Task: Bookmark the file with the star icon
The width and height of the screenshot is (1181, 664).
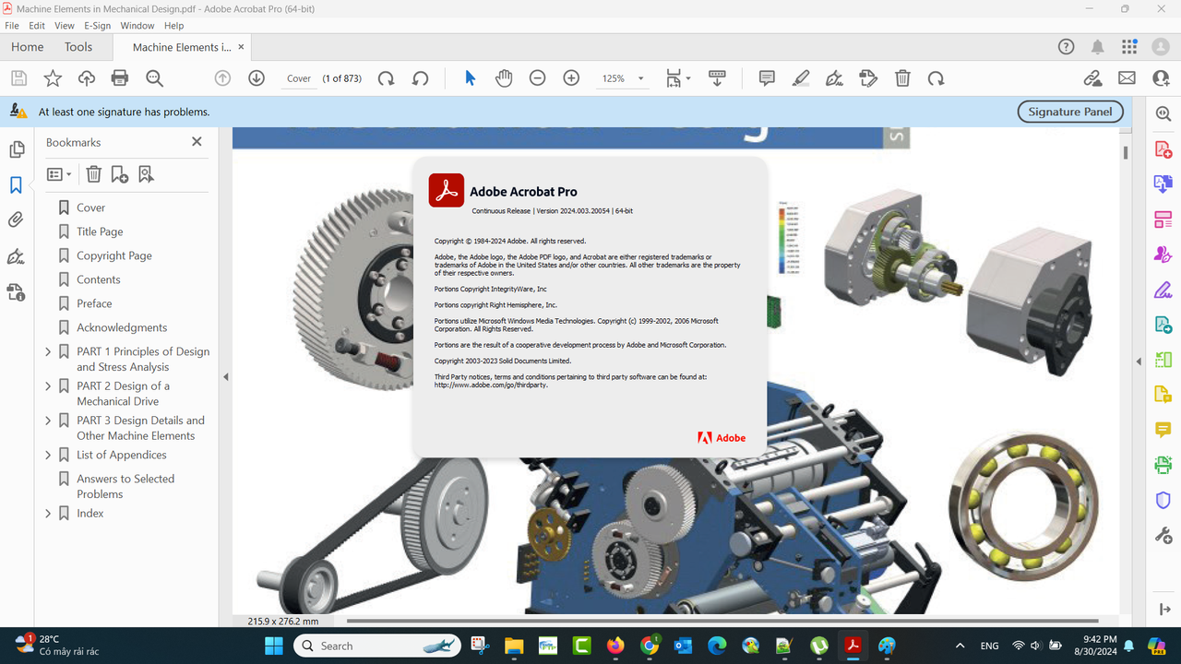Action: pos(53,78)
